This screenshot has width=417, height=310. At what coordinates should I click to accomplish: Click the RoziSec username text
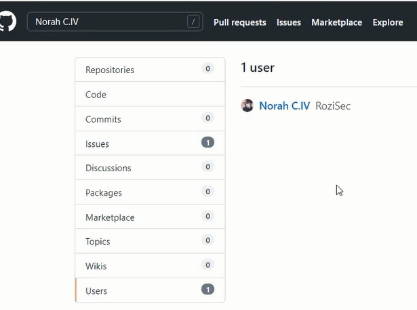(333, 106)
